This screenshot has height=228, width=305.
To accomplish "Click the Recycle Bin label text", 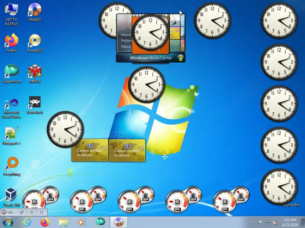I will coord(290,205).
